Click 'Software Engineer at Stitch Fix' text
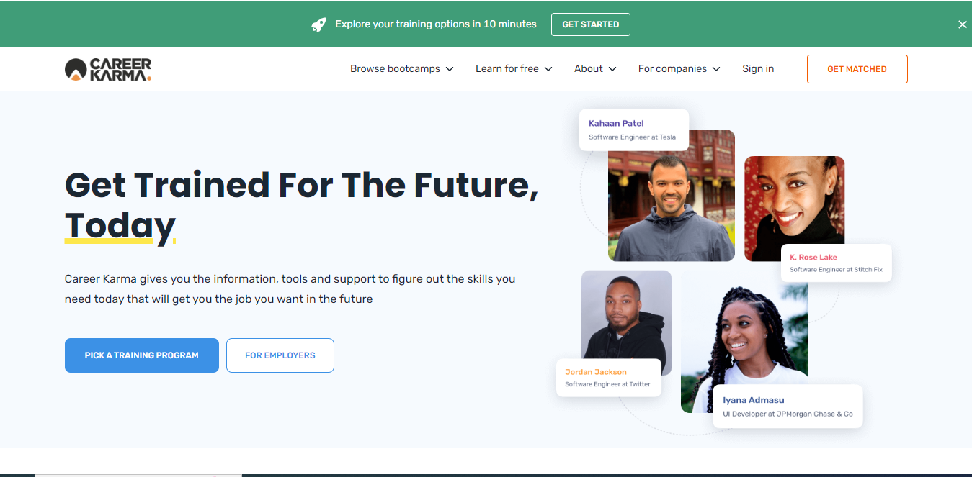The width and height of the screenshot is (972, 477). coord(836,270)
